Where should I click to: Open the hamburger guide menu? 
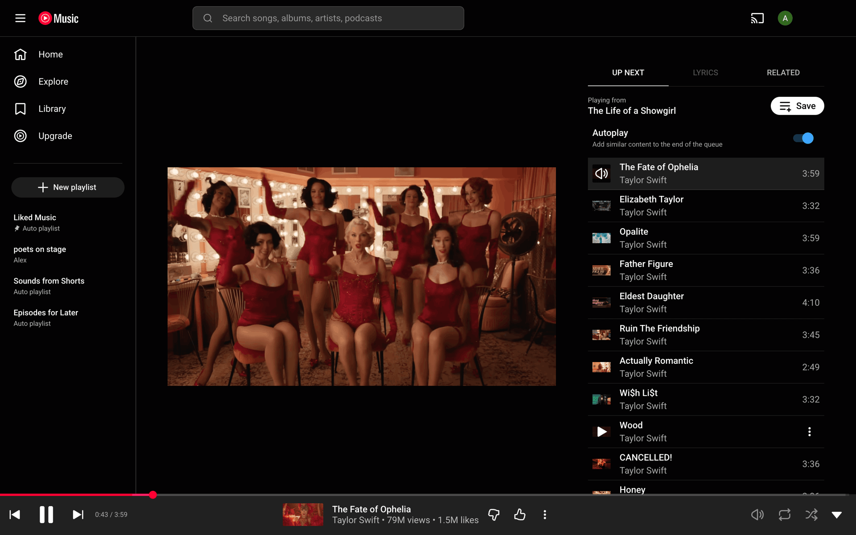[20, 18]
